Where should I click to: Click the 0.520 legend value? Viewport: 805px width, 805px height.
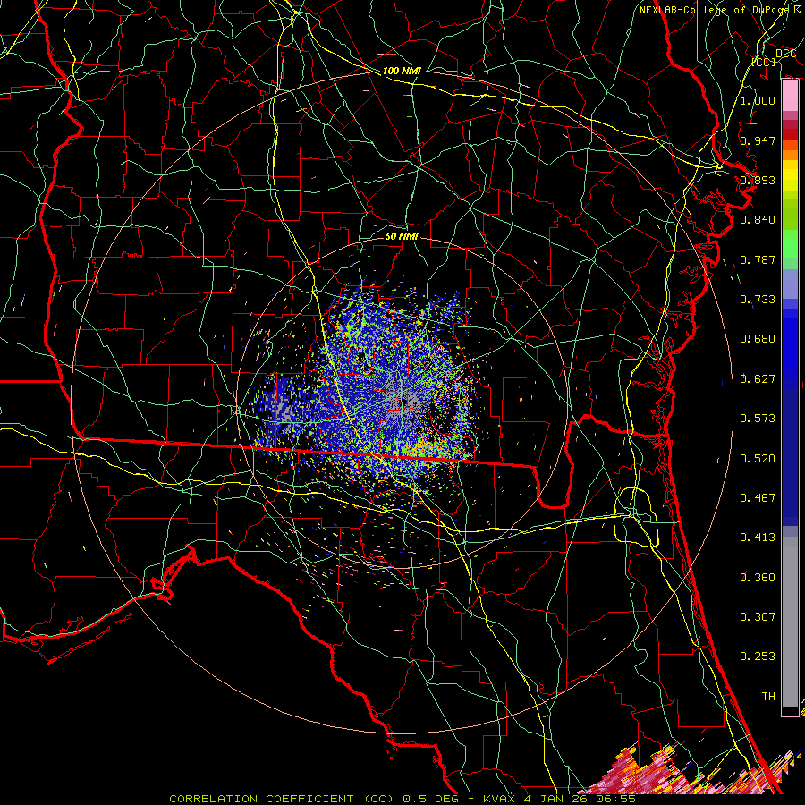pos(758,459)
